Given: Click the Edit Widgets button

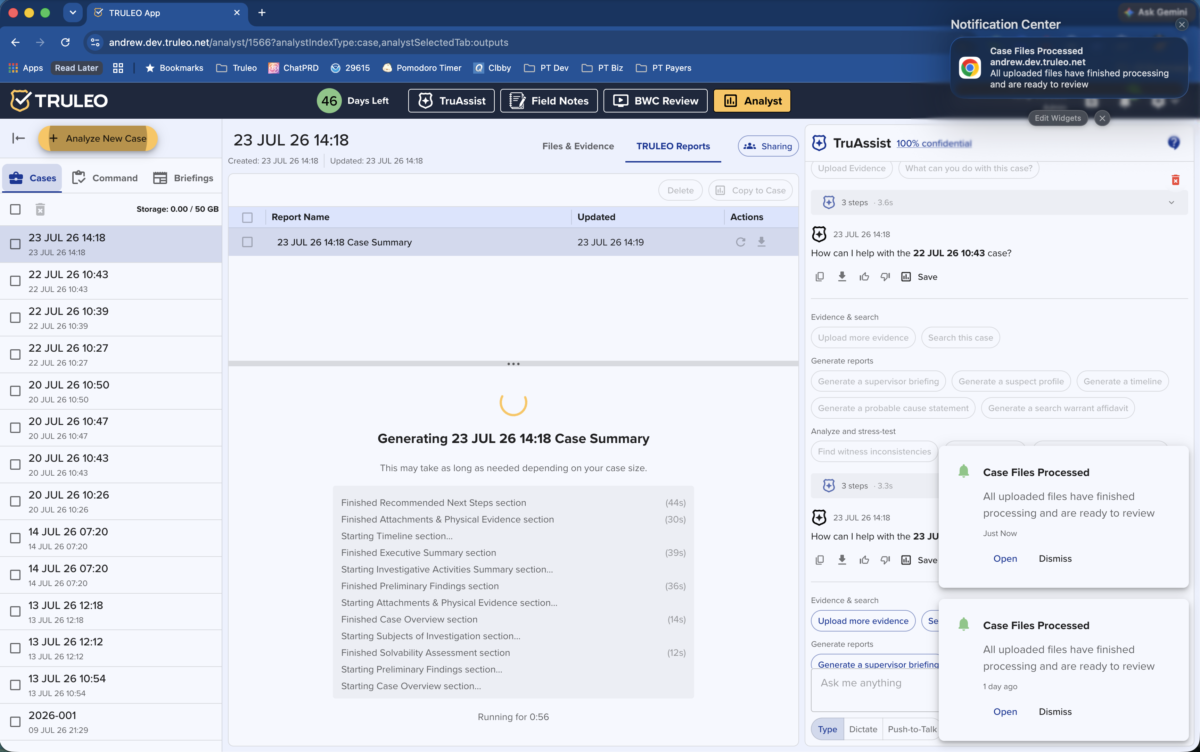Looking at the screenshot, I should [1058, 118].
